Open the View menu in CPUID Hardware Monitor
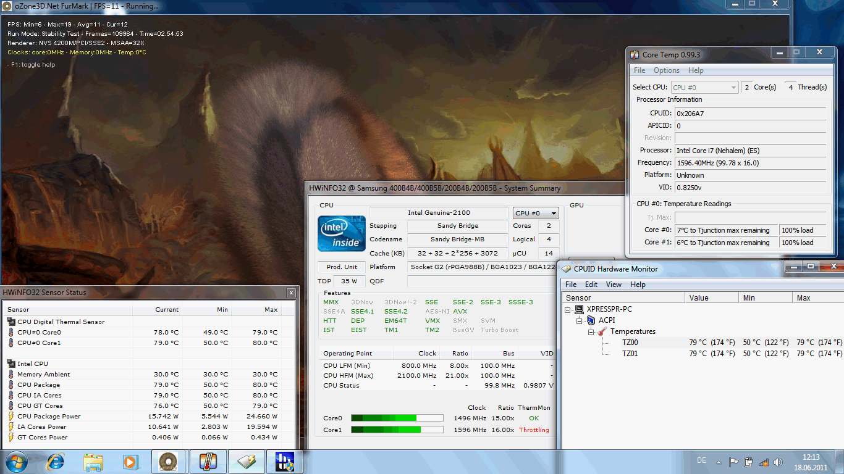 coord(614,285)
